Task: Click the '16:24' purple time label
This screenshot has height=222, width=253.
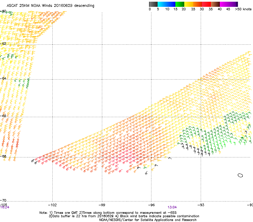Action: [5, 207]
